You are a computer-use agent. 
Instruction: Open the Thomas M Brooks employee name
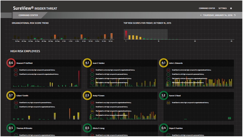(24, 128)
